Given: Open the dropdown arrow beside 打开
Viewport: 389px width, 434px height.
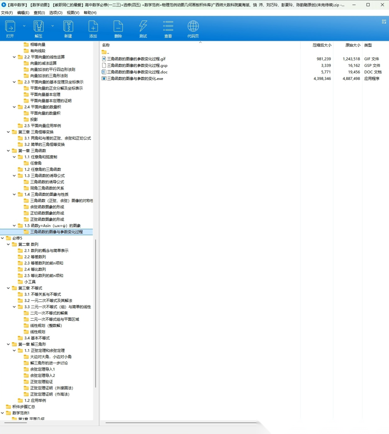Looking at the screenshot, I should [x=24, y=26].
